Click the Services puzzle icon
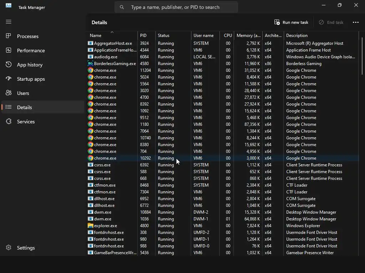Image resolution: width=365 pixels, height=273 pixels. (9, 122)
